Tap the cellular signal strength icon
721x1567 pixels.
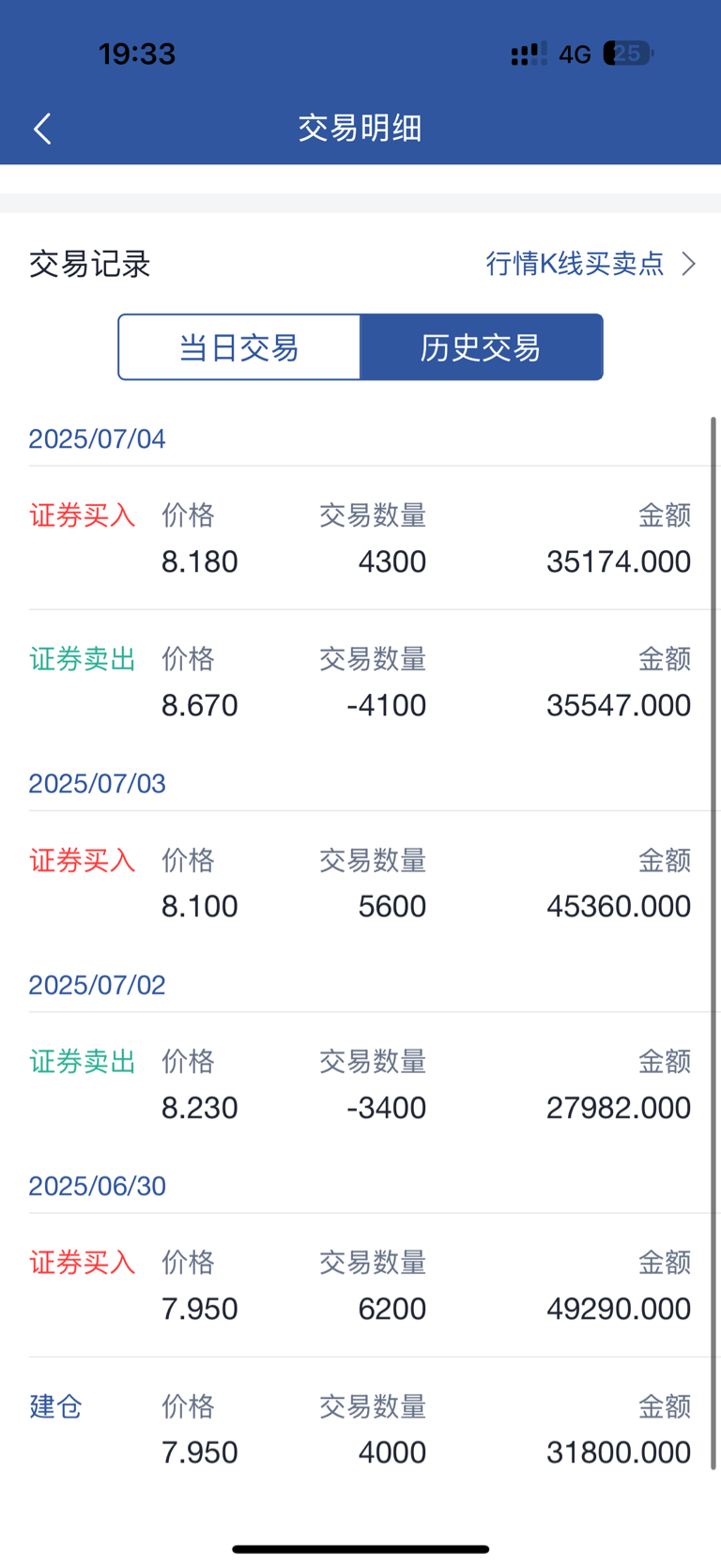tap(529, 54)
